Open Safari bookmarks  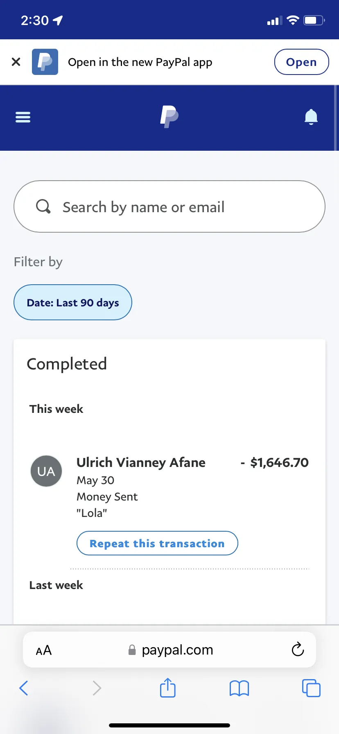click(240, 688)
